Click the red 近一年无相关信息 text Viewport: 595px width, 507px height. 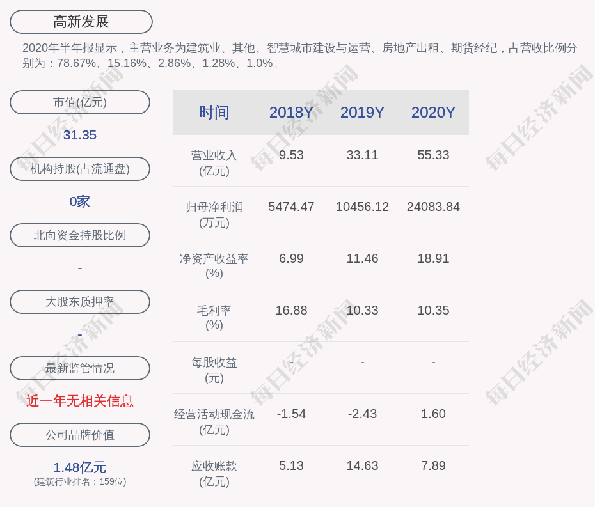pos(80,401)
